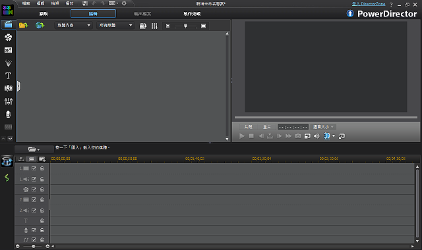Open the Transition Room
The height and width of the screenshot is (250, 422).
tap(8, 88)
